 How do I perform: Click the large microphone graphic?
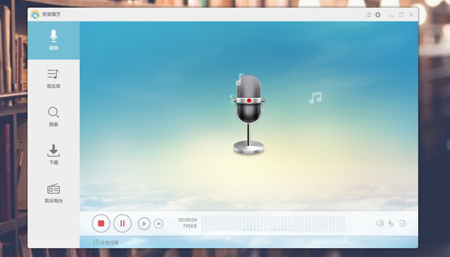point(249,114)
